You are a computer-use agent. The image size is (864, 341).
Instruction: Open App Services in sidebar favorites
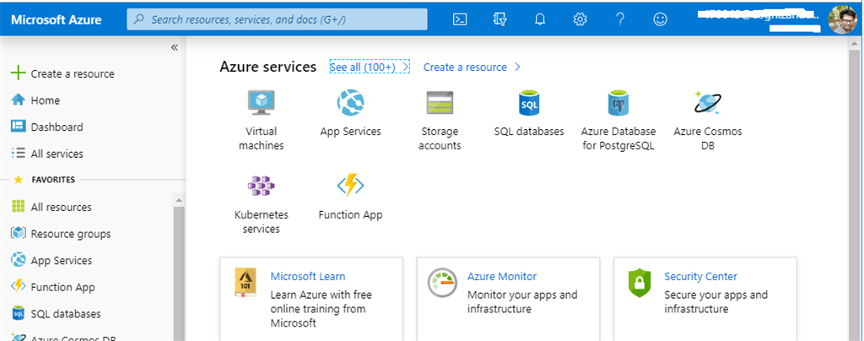tap(61, 261)
